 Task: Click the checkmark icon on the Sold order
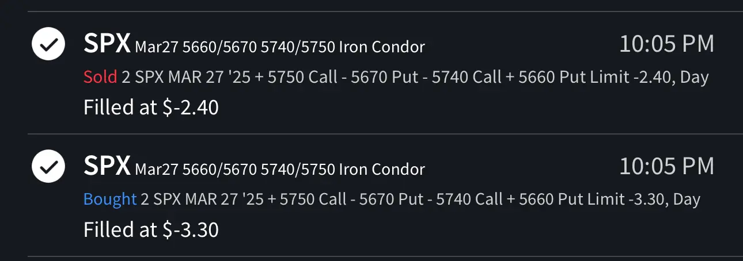[x=48, y=44]
